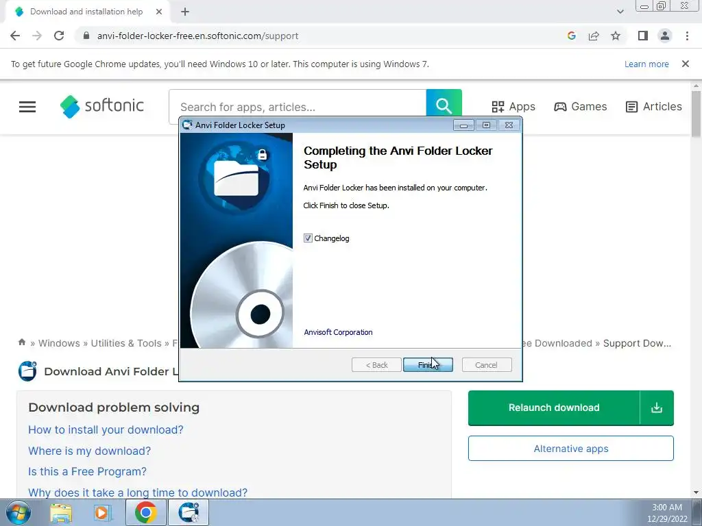The width and height of the screenshot is (702, 526).
Task: Open How to install your download? link
Action: (106, 430)
